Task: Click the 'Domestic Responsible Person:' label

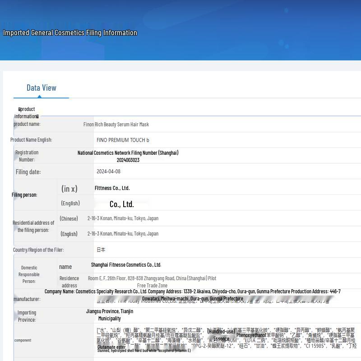Action: [29, 274]
